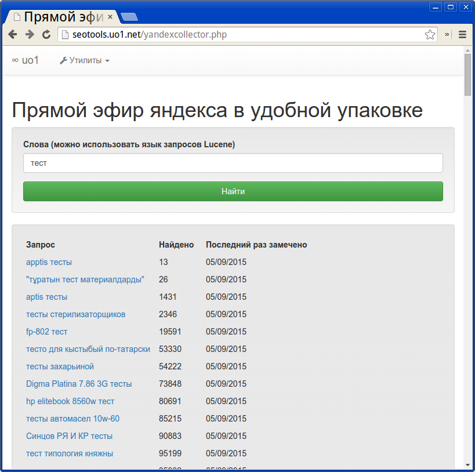This screenshot has width=475, height=472.
Task: Click the browser back arrow
Action: (12, 35)
